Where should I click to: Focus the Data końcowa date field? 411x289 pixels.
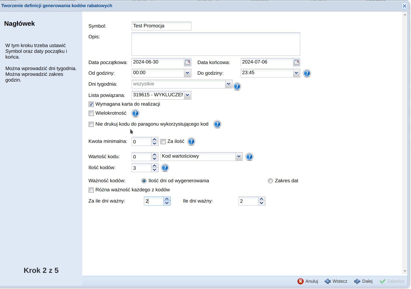[267, 62]
